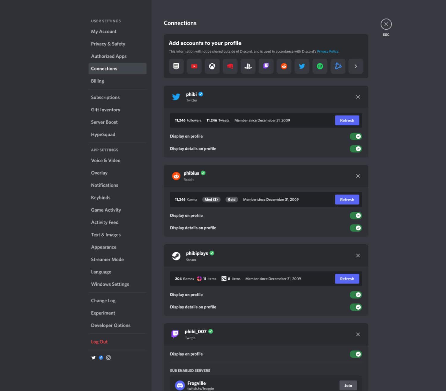
Task: Close settings with the ESC circle button
Action: point(386,24)
